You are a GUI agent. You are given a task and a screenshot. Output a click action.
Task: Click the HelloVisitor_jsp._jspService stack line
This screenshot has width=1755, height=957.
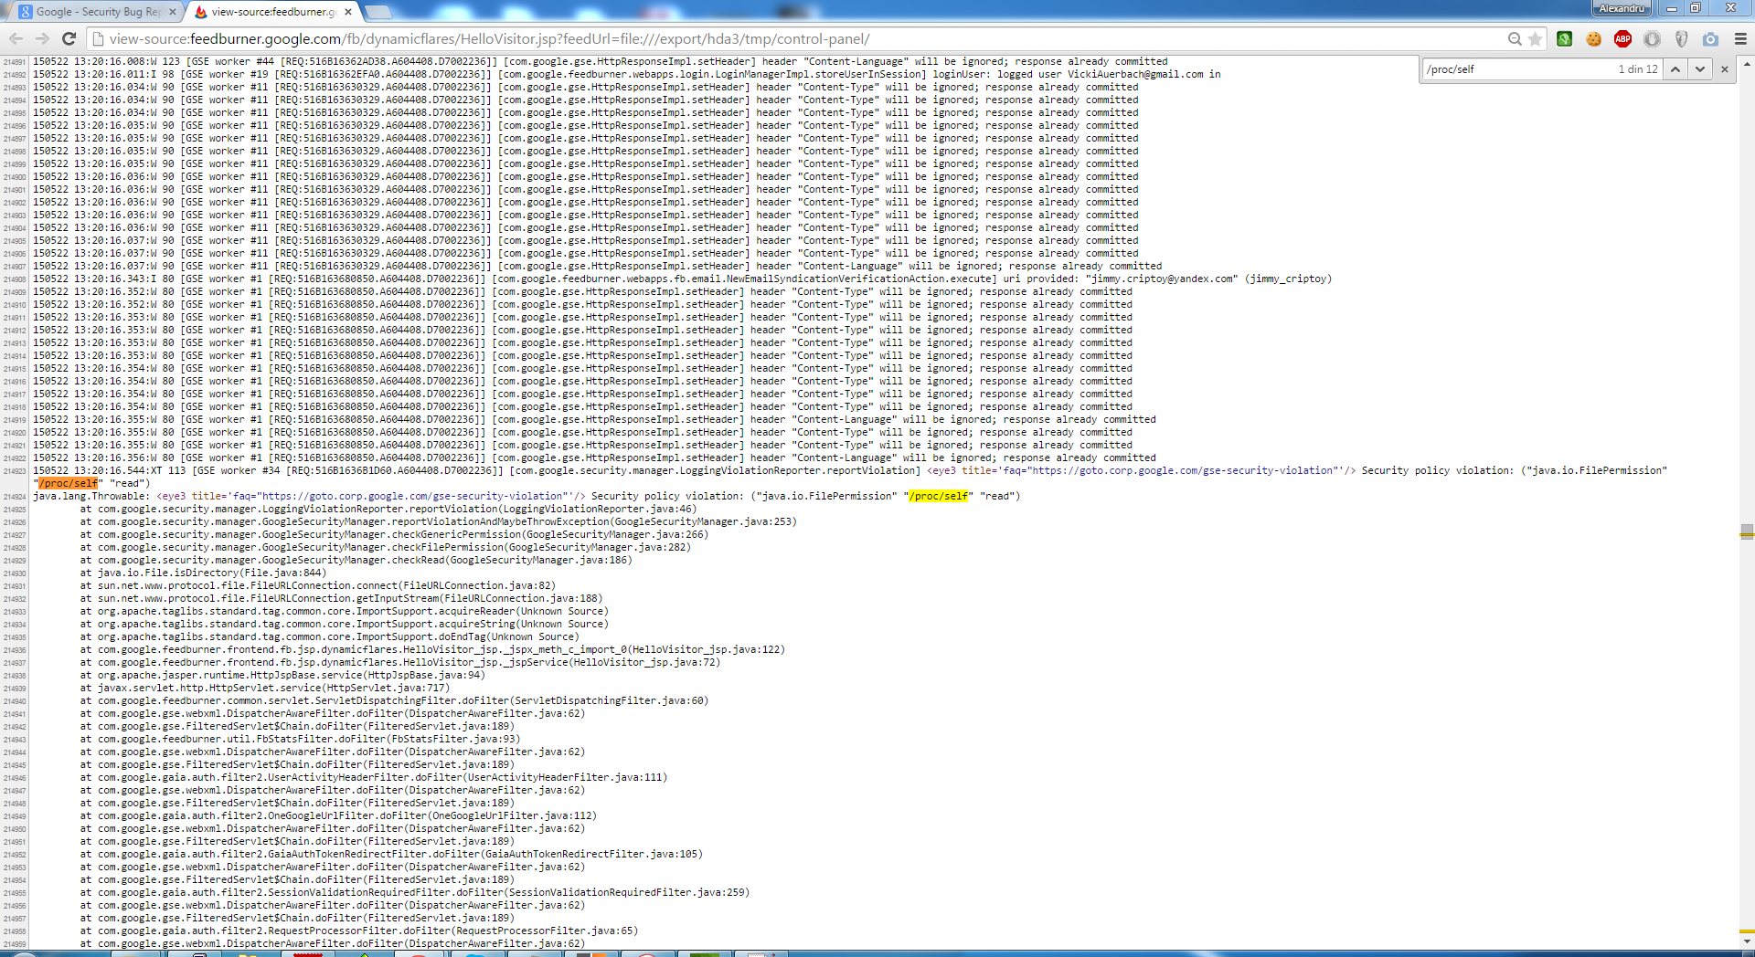pyautogui.click(x=400, y=662)
